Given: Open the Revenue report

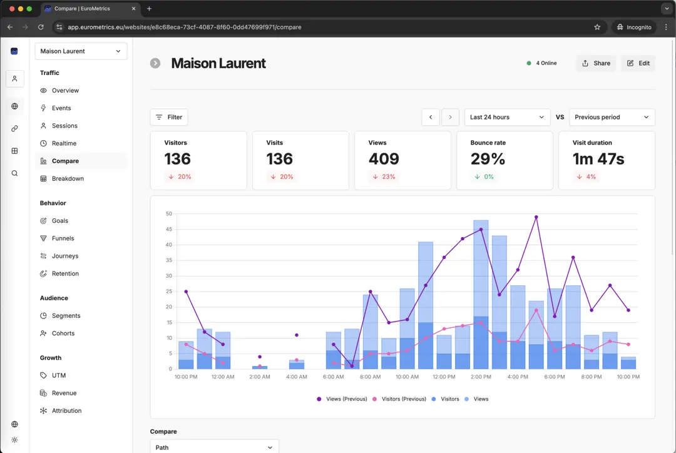Looking at the screenshot, I should coord(81,393).
